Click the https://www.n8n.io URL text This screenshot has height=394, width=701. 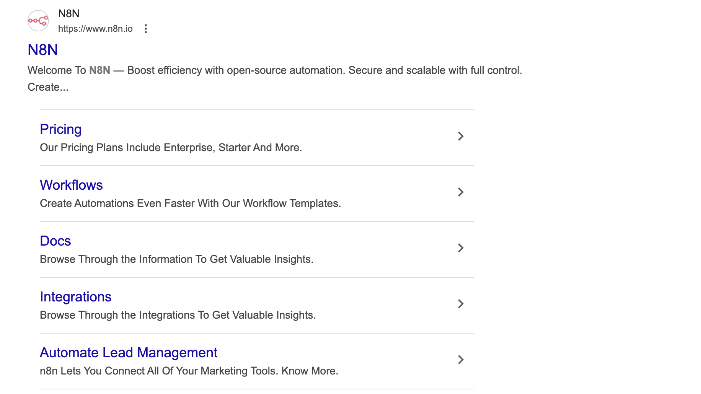[x=95, y=29]
